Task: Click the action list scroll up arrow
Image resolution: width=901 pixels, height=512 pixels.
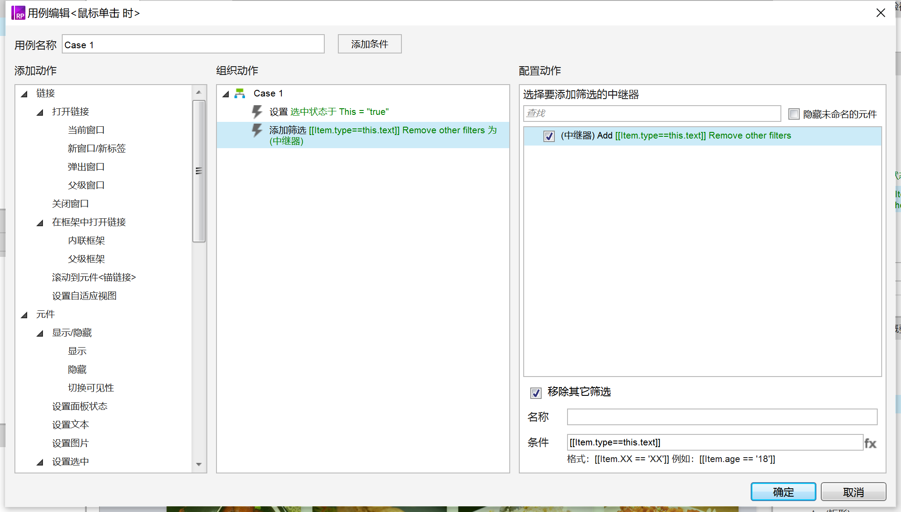Action: [x=199, y=92]
